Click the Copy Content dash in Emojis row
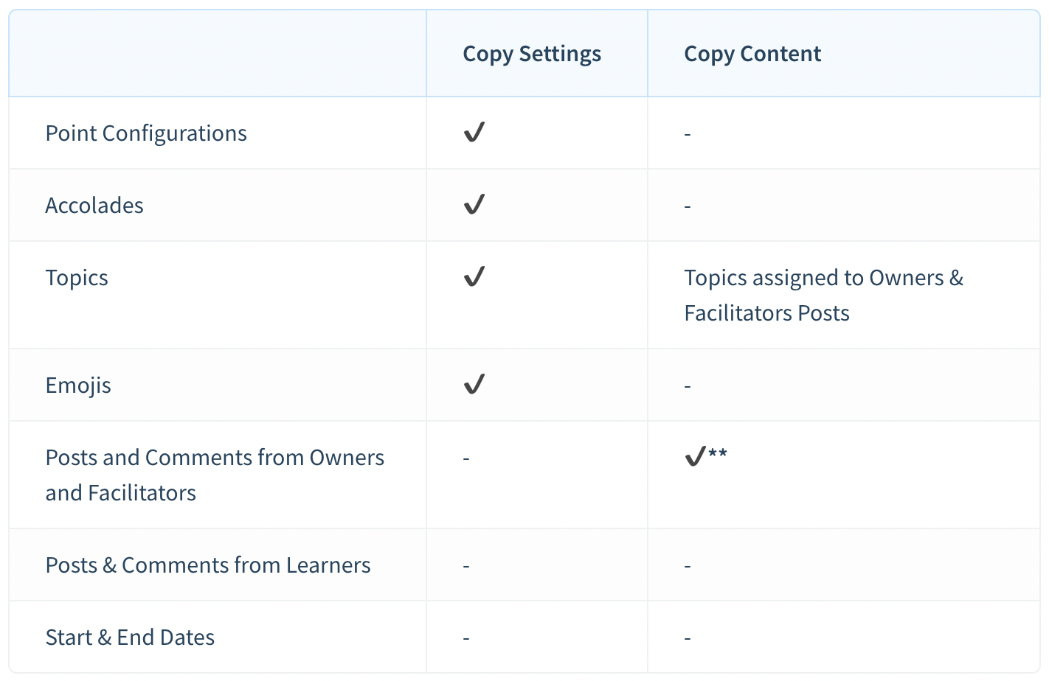The height and width of the screenshot is (681, 1049). coord(688,386)
